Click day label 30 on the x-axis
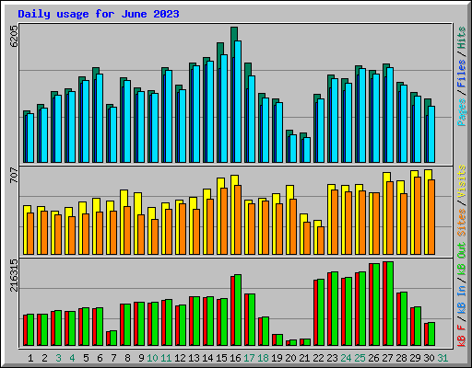This screenshot has height=368, width=472. pyautogui.click(x=429, y=358)
